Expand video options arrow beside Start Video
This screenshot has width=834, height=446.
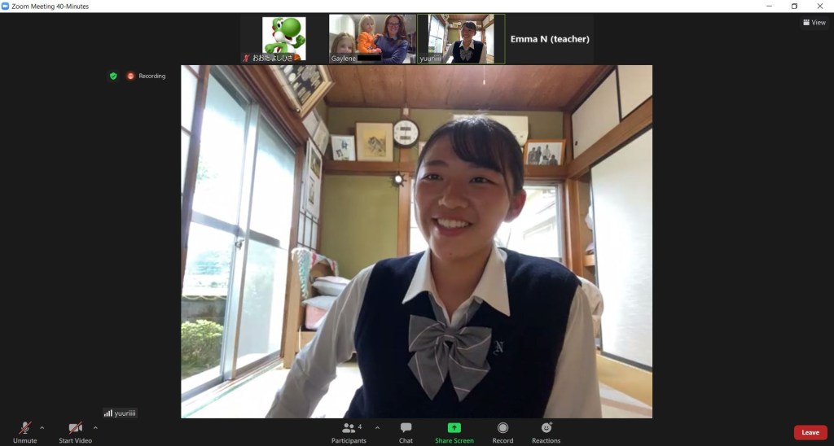click(x=95, y=427)
